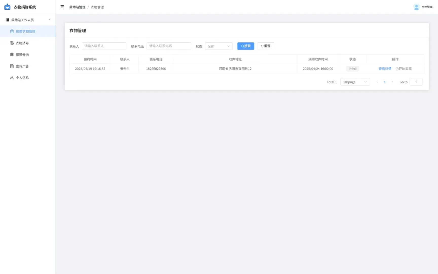Select page 1 in pagination
The height and width of the screenshot is (274, 438).
[385, 82]
